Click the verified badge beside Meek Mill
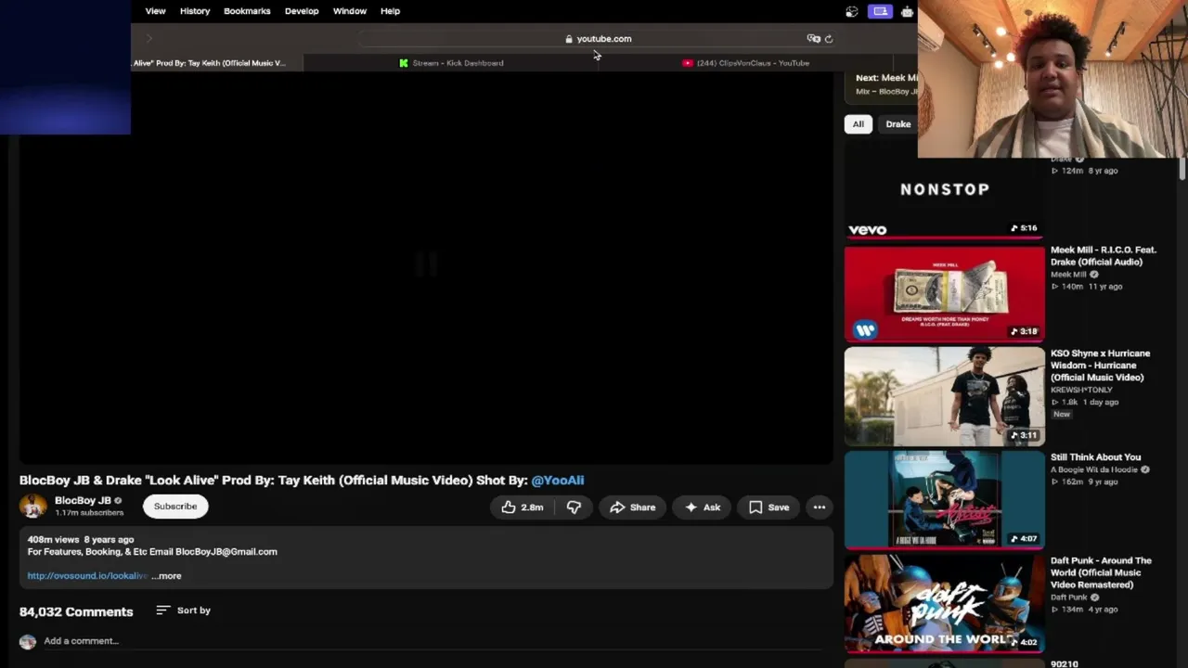The image size is (1188, 668). 1094,275
